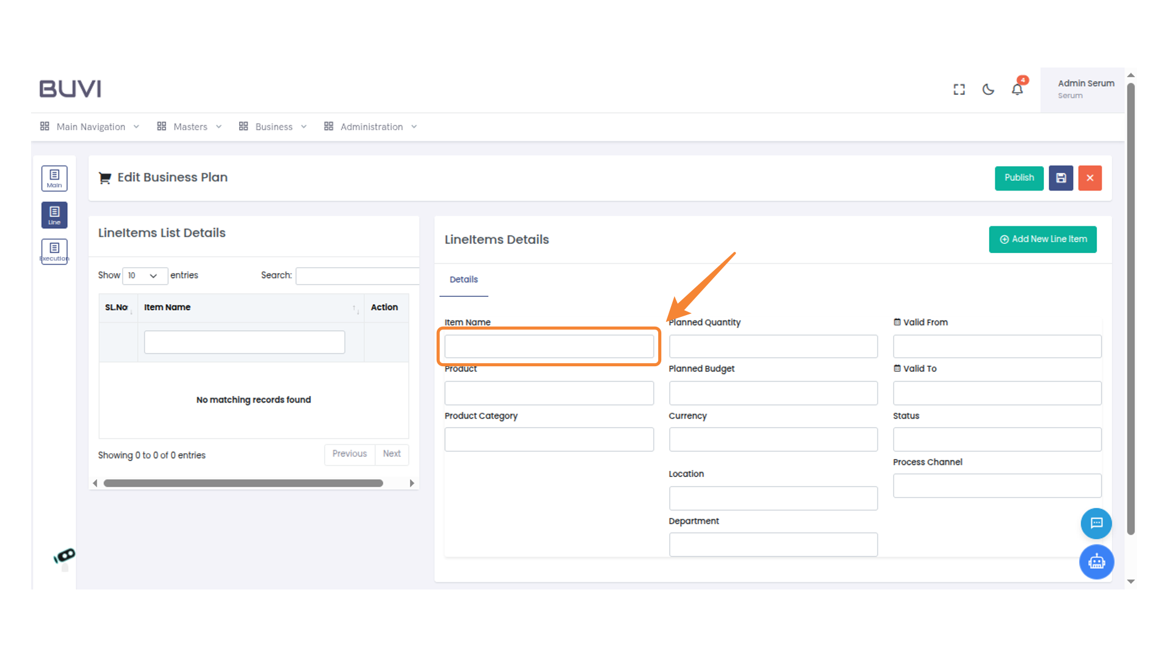Click the Publish button
This screenshot has width=1168, height=657.
pos(1019,178)
